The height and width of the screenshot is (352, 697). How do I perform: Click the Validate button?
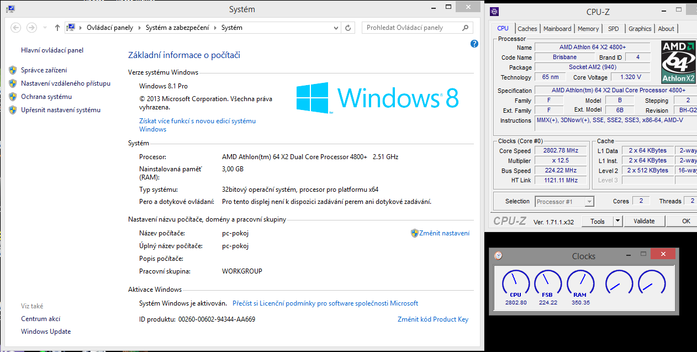(644, 221)
